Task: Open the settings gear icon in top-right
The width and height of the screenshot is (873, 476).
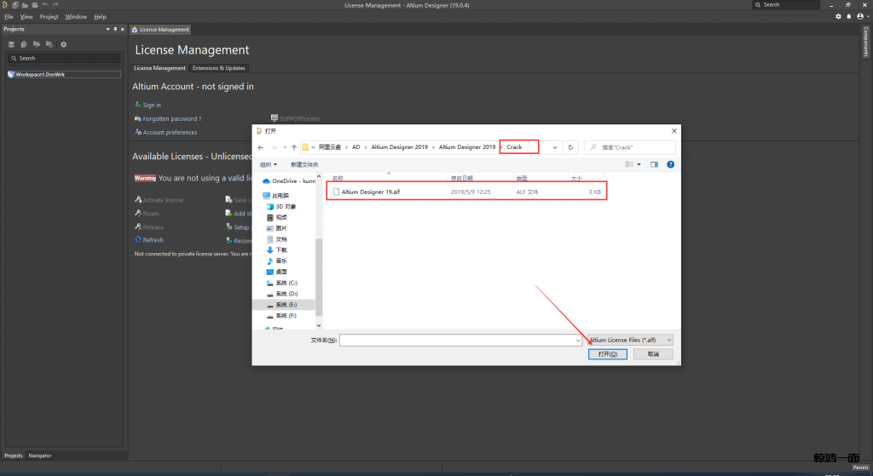Action: click(x=838, y=16)
